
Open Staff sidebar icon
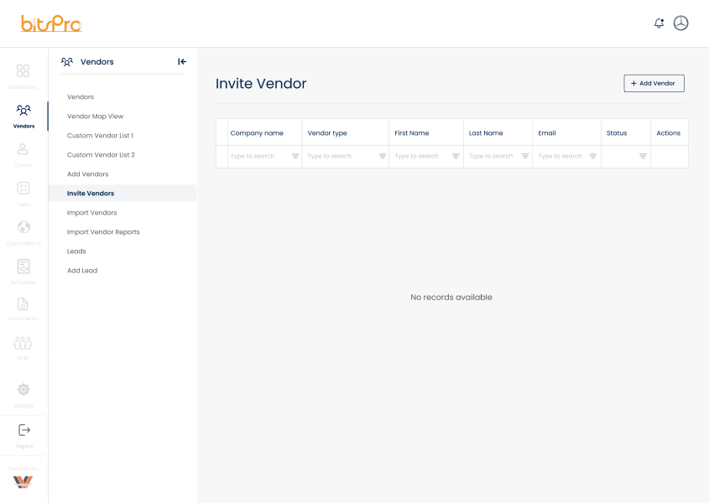[23, 344]
